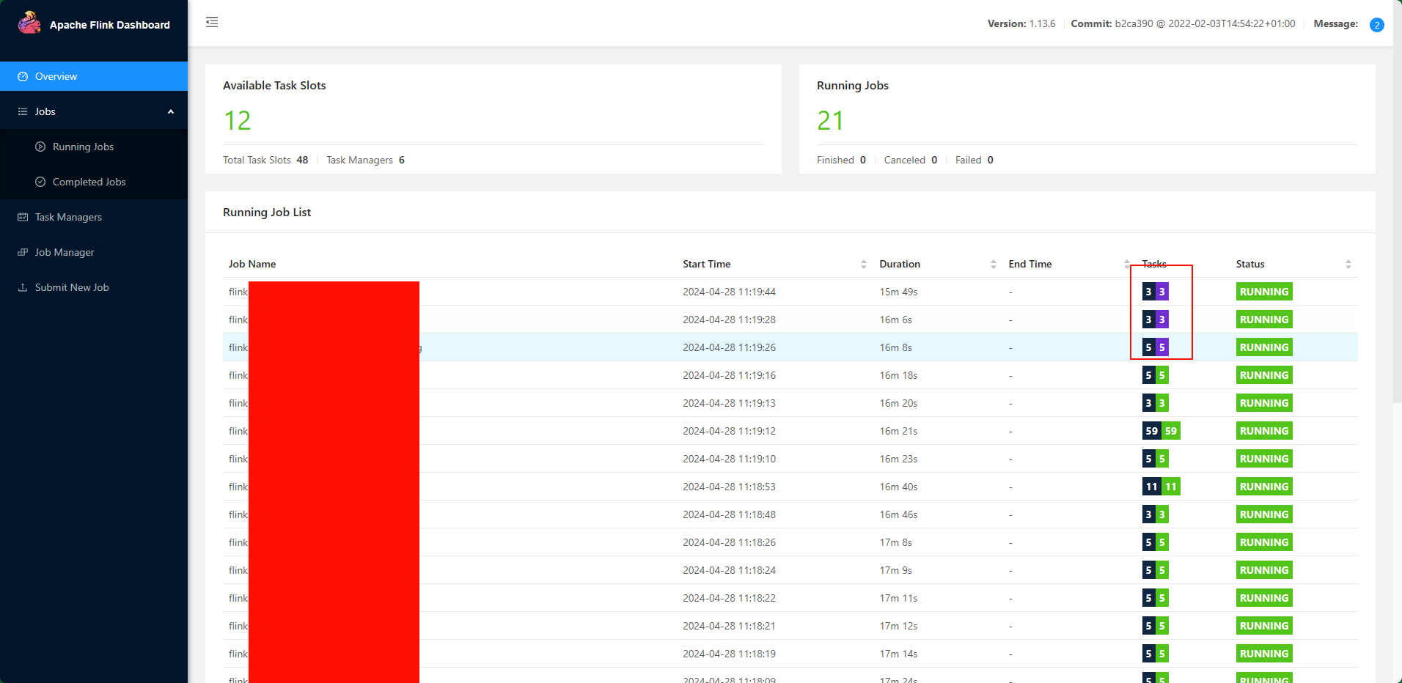The image size is (1402, 683).
Task: Click Total Task Slots 48 label
Action: [x=265, y=160]
